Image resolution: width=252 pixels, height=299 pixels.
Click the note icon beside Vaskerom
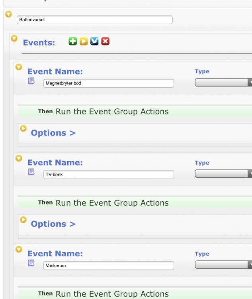coord(31,264)
